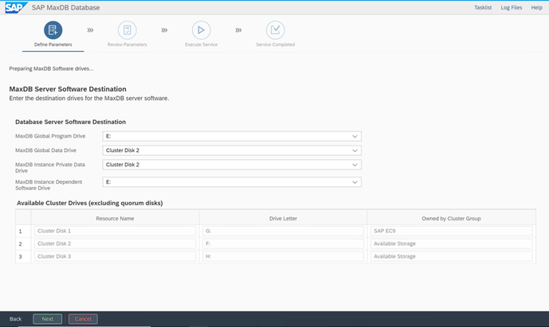549x327 pixels.
Task: Click the 'SAP MaxDB Database' title
Action: (65, 7)
